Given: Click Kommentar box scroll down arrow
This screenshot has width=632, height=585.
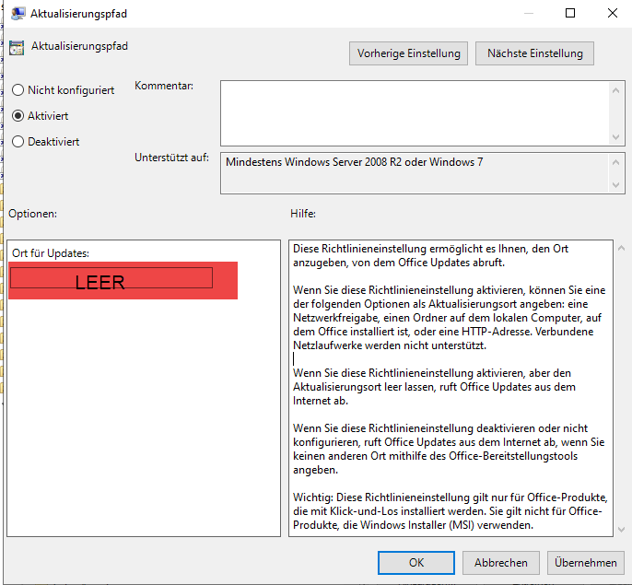Looking at the screenshot, I should tap(615, 136).
